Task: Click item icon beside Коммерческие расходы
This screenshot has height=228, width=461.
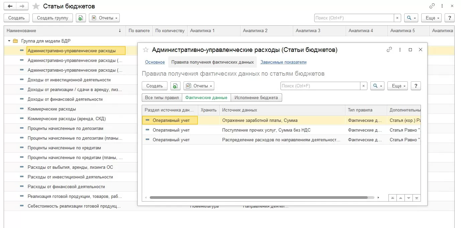Action: pos(22,109)
